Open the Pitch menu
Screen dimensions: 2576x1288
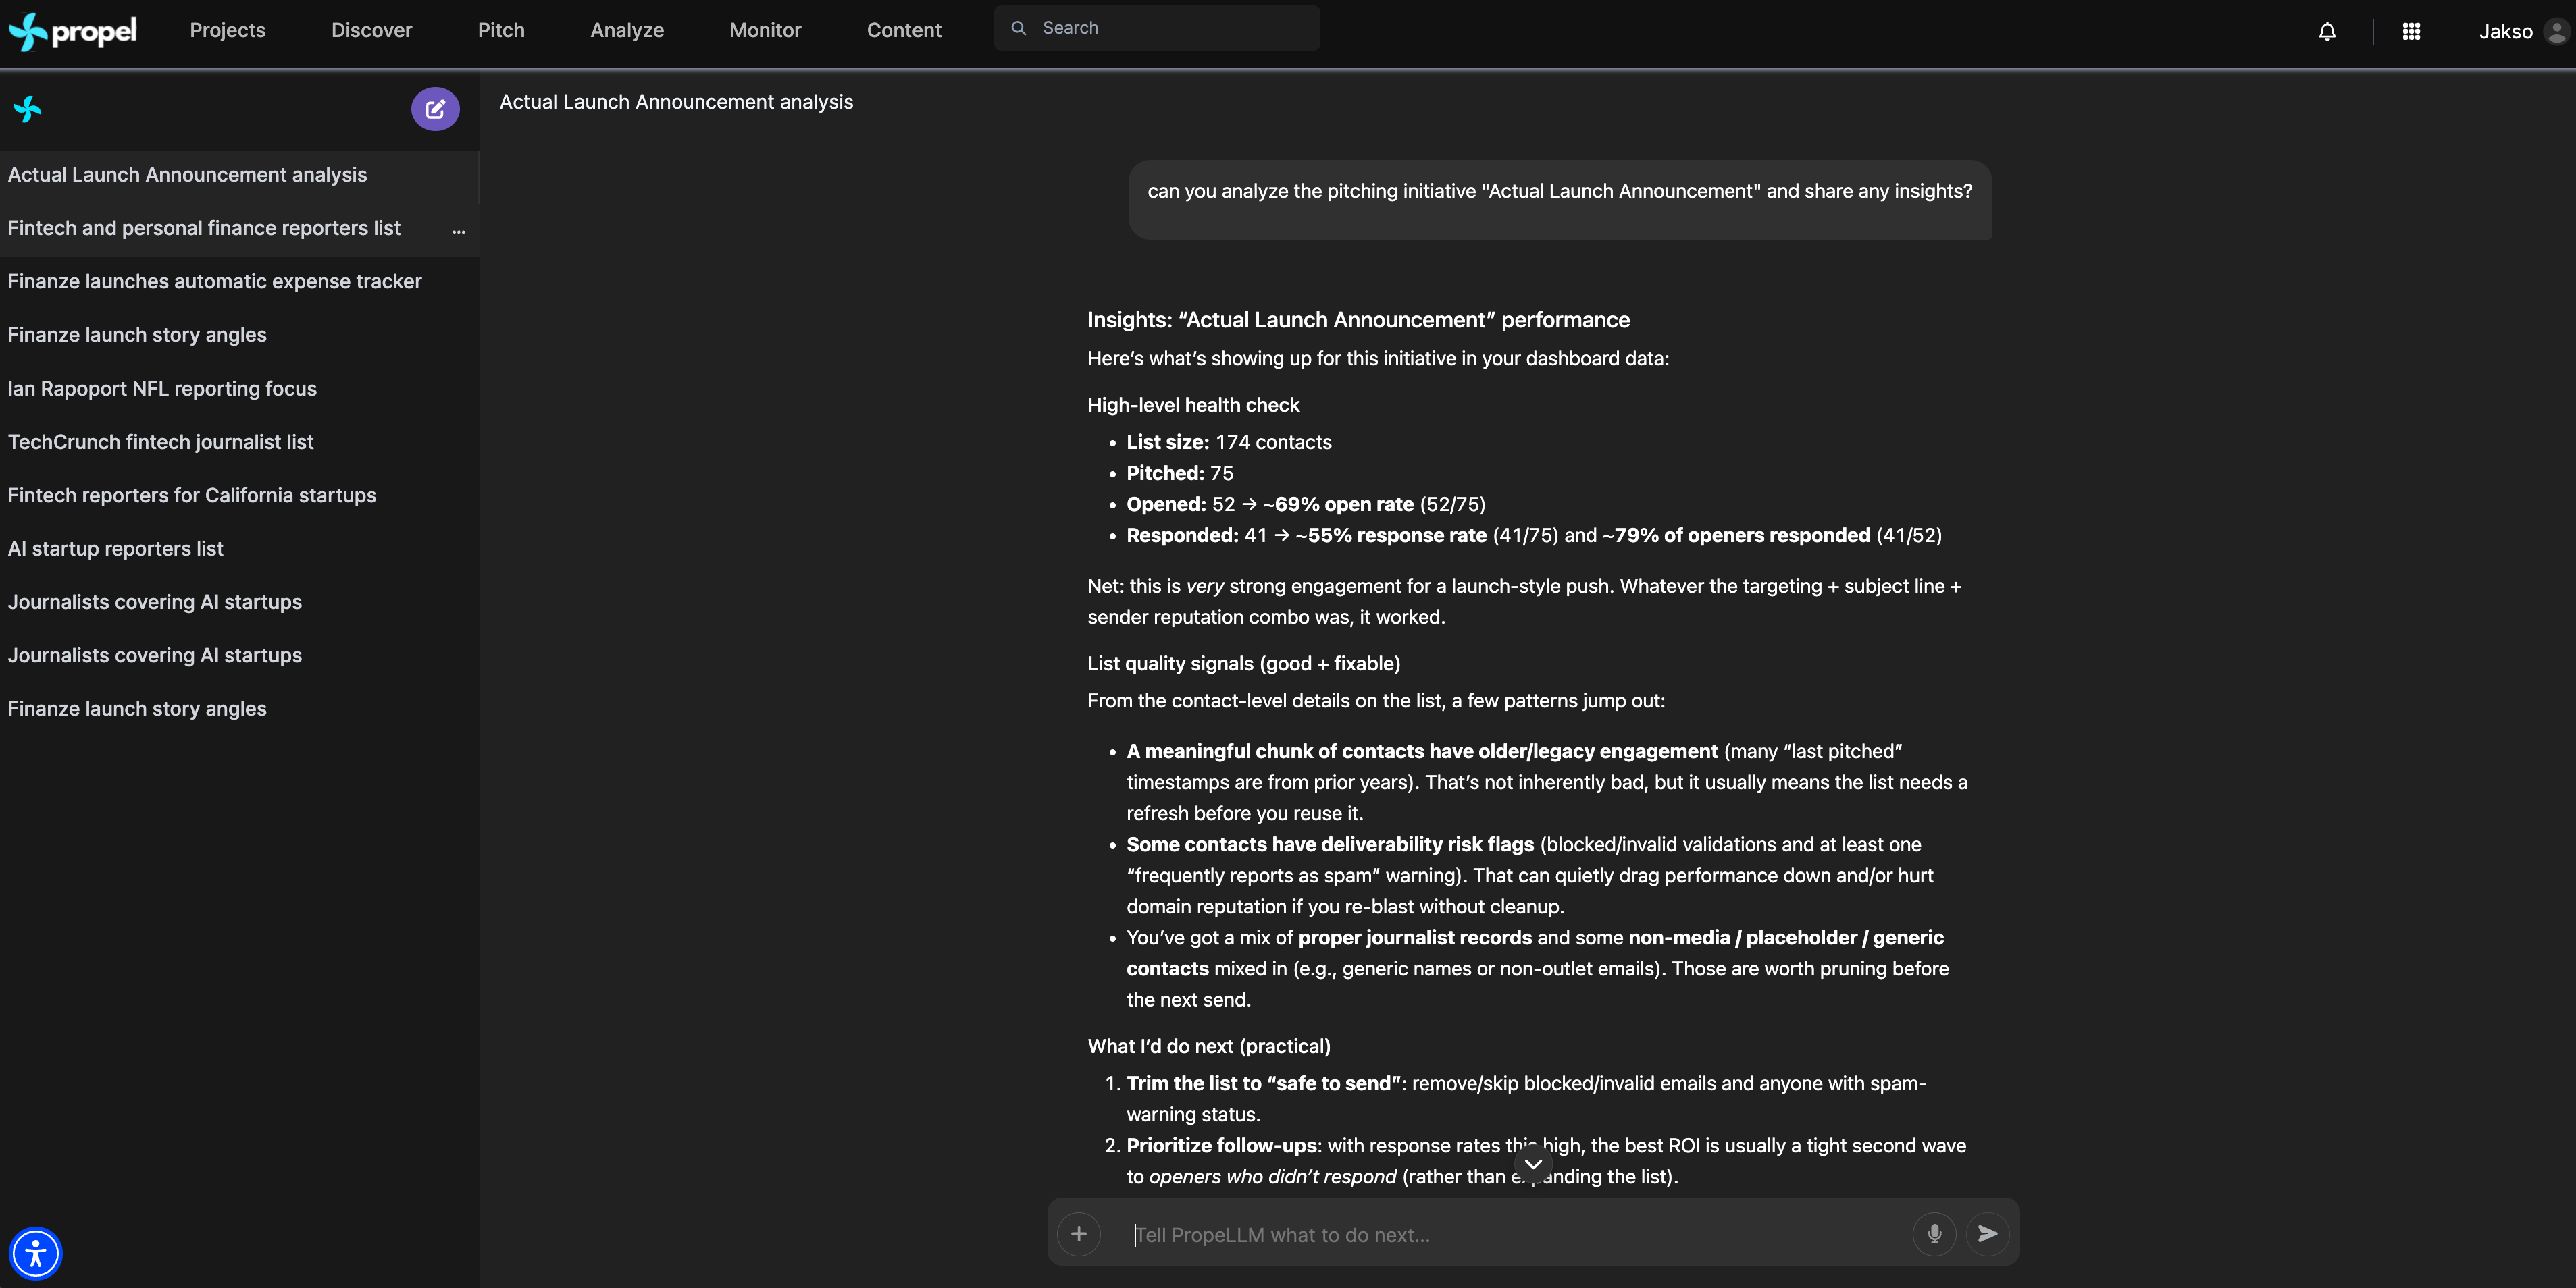pyautogui.click(x=501, y=31)
